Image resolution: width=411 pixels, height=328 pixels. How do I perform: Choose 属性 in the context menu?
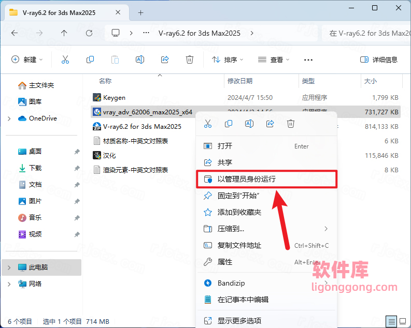tap(266, 262)
